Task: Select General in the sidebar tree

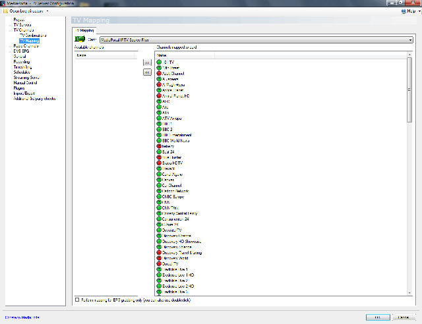Action: 20,57
